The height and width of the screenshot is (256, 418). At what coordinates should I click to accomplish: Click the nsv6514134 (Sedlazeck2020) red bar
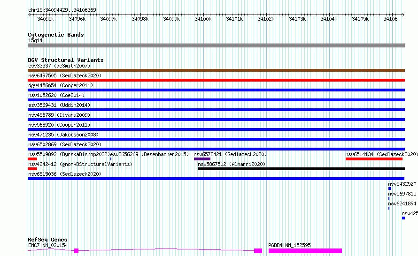point(374,159)
